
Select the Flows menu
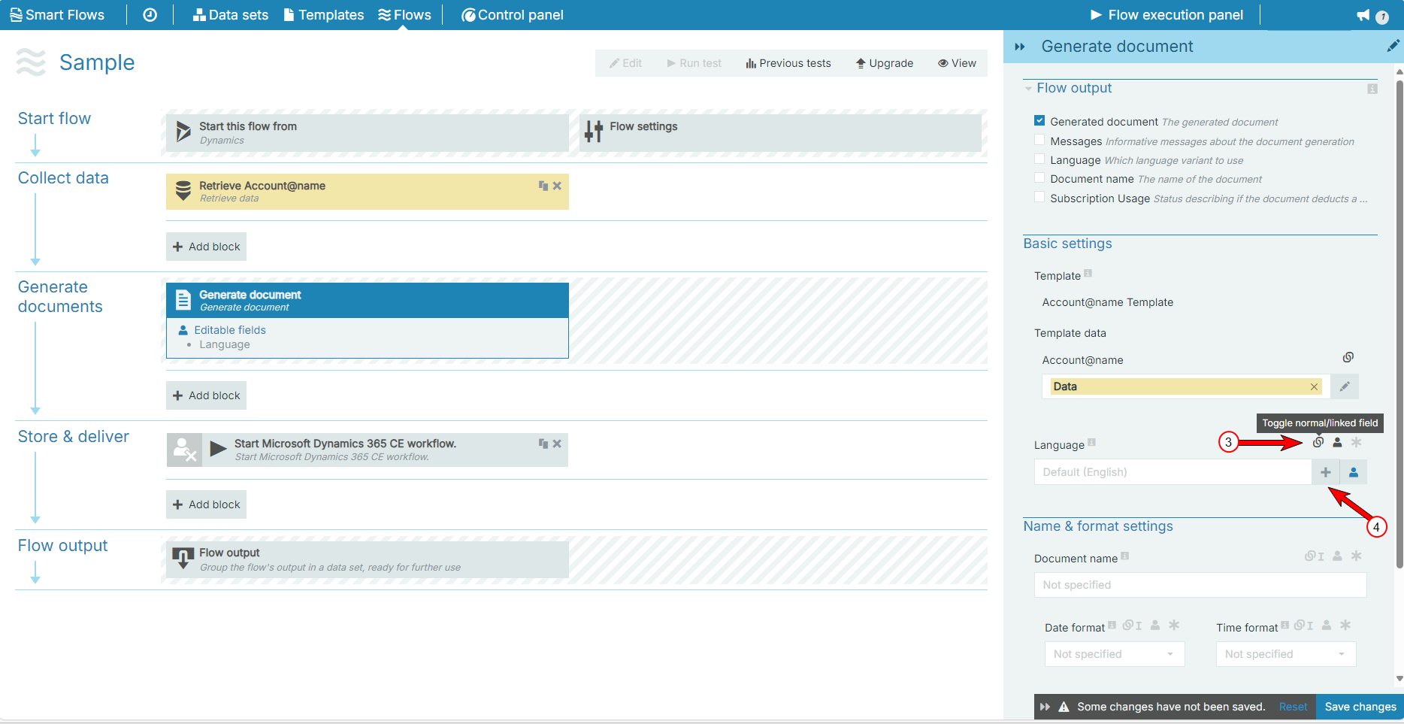click(404, 15)
